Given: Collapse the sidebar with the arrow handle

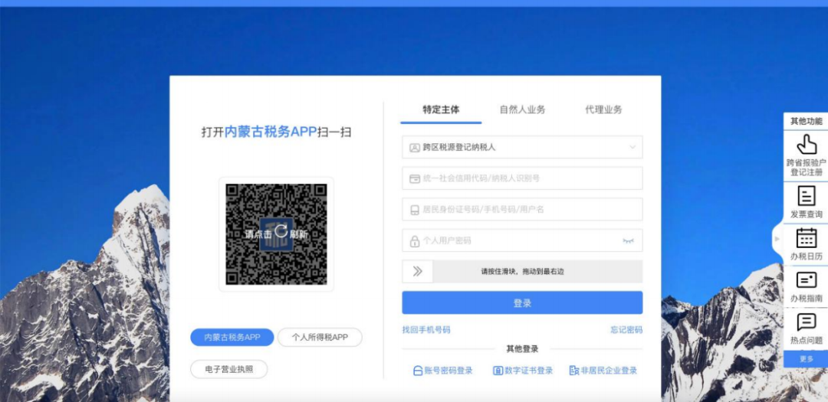Looking at the screenshot, I should pos(777,239).
